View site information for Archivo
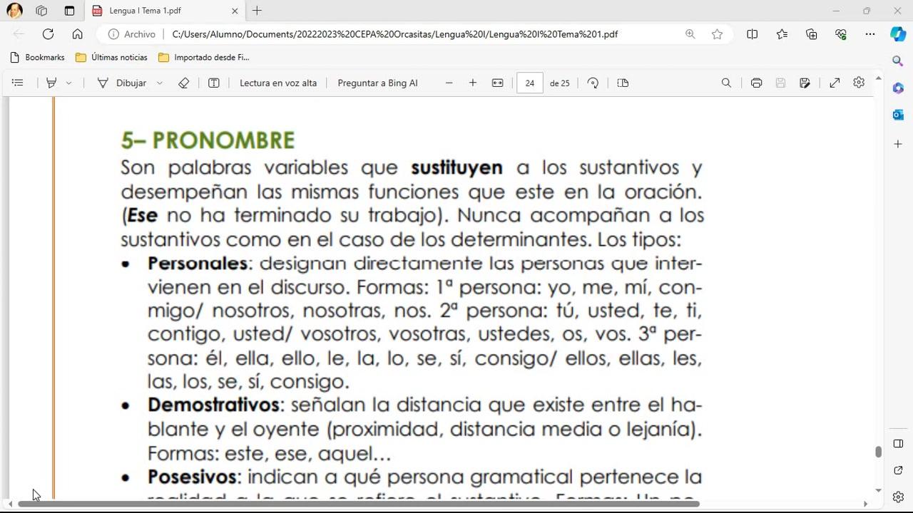This screenshot has height=513, width=913. point(132,34)
